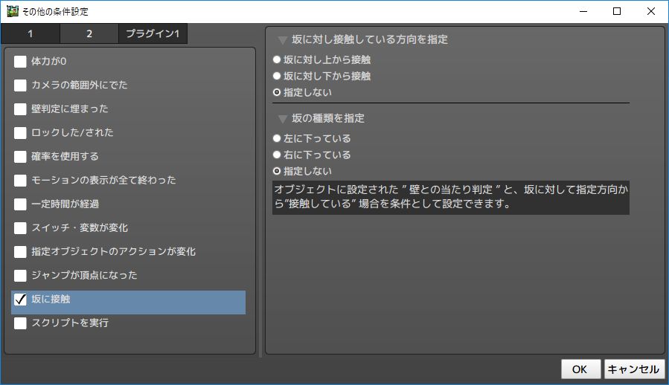This screenshot has width=669, height=385.
Task: Enable 一定時間が経過 condition
Action: click(x=20, y=204)
